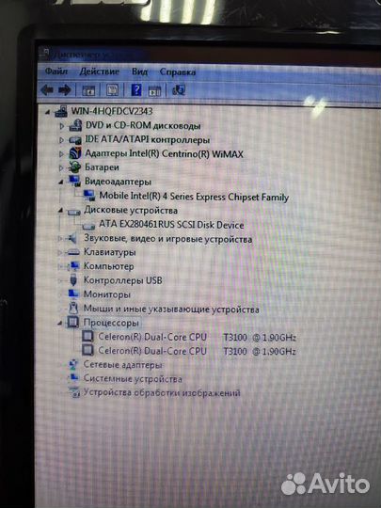Select Mobile Intel(R) 4 Series Express Chipset Family

pyautogui.click(x=194, y=197)
